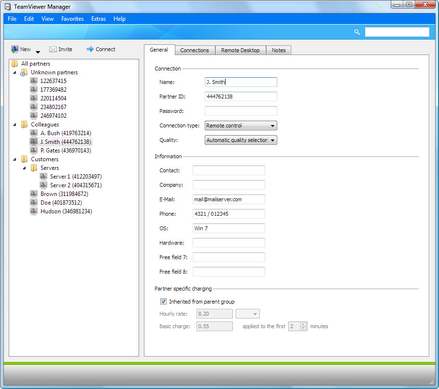Image resolution: width=439 pixels, height=389 pixels.
Task: Switch to the Remote Desktop tab
Action: click(x=240, y=50)
